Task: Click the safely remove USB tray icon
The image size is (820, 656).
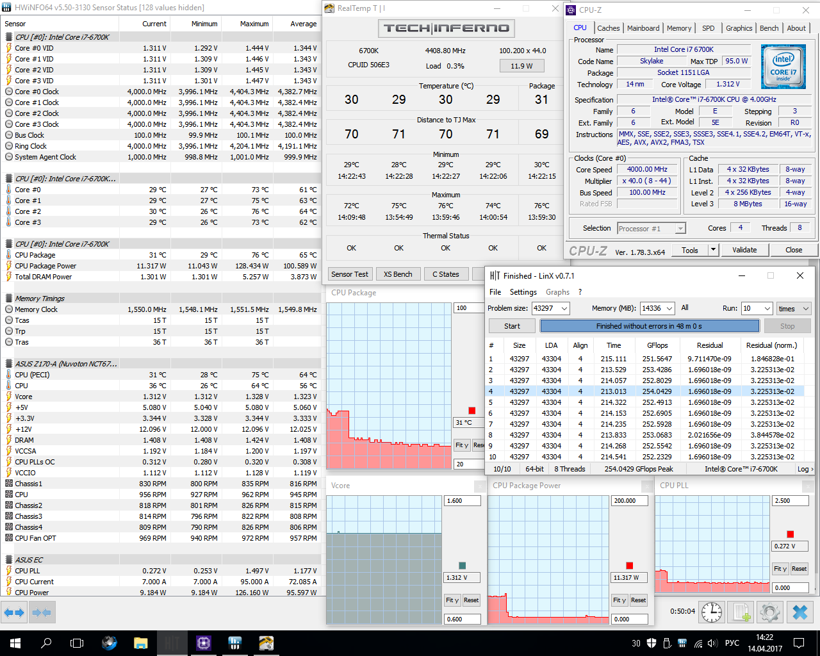Action: pyautogui.click(x=666, y=643)
